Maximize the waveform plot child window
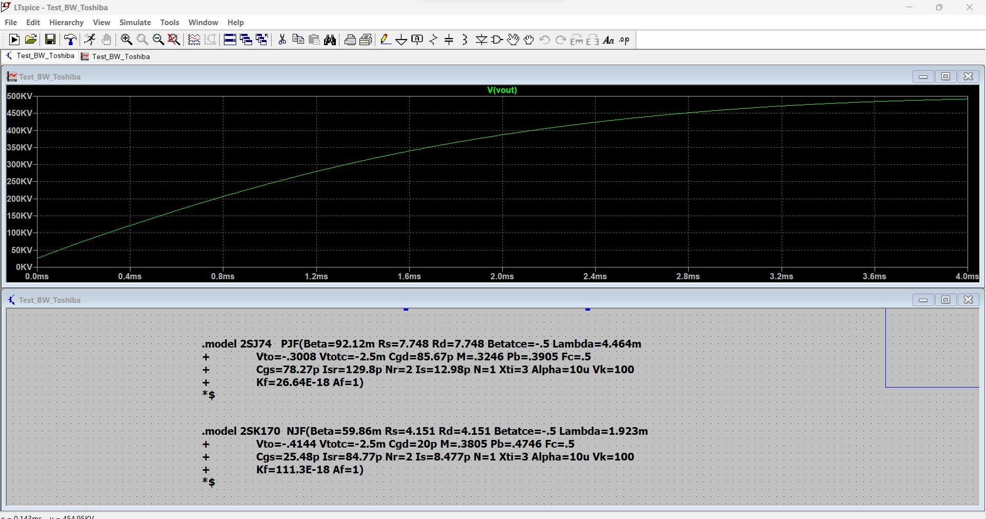The width and height of the screenshot is (986, 519). point(945,76)
